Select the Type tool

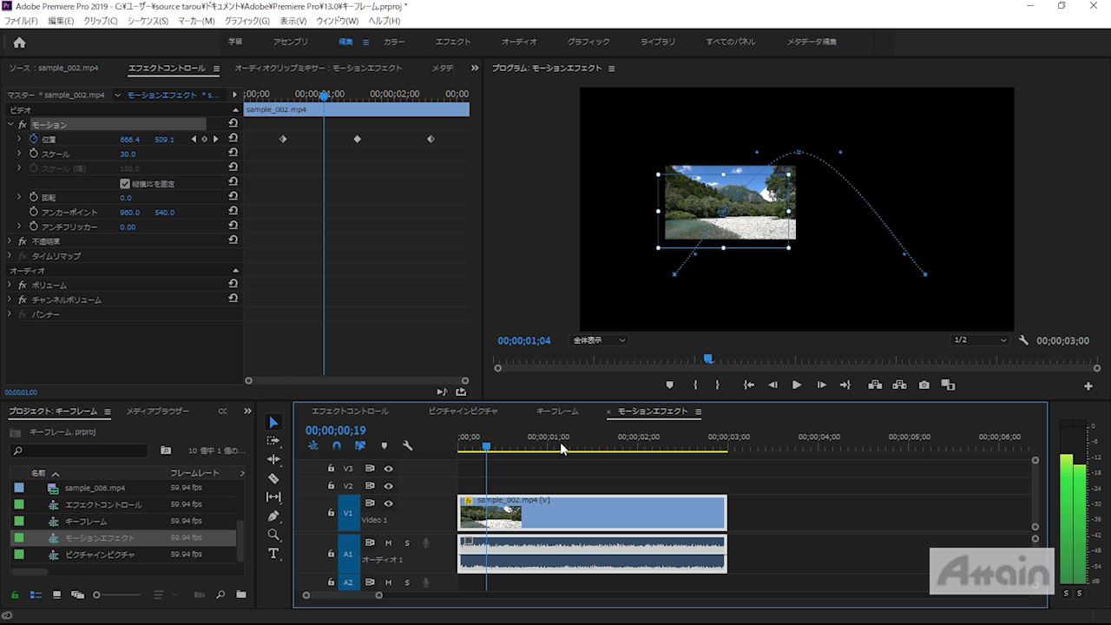pos(273,554)
